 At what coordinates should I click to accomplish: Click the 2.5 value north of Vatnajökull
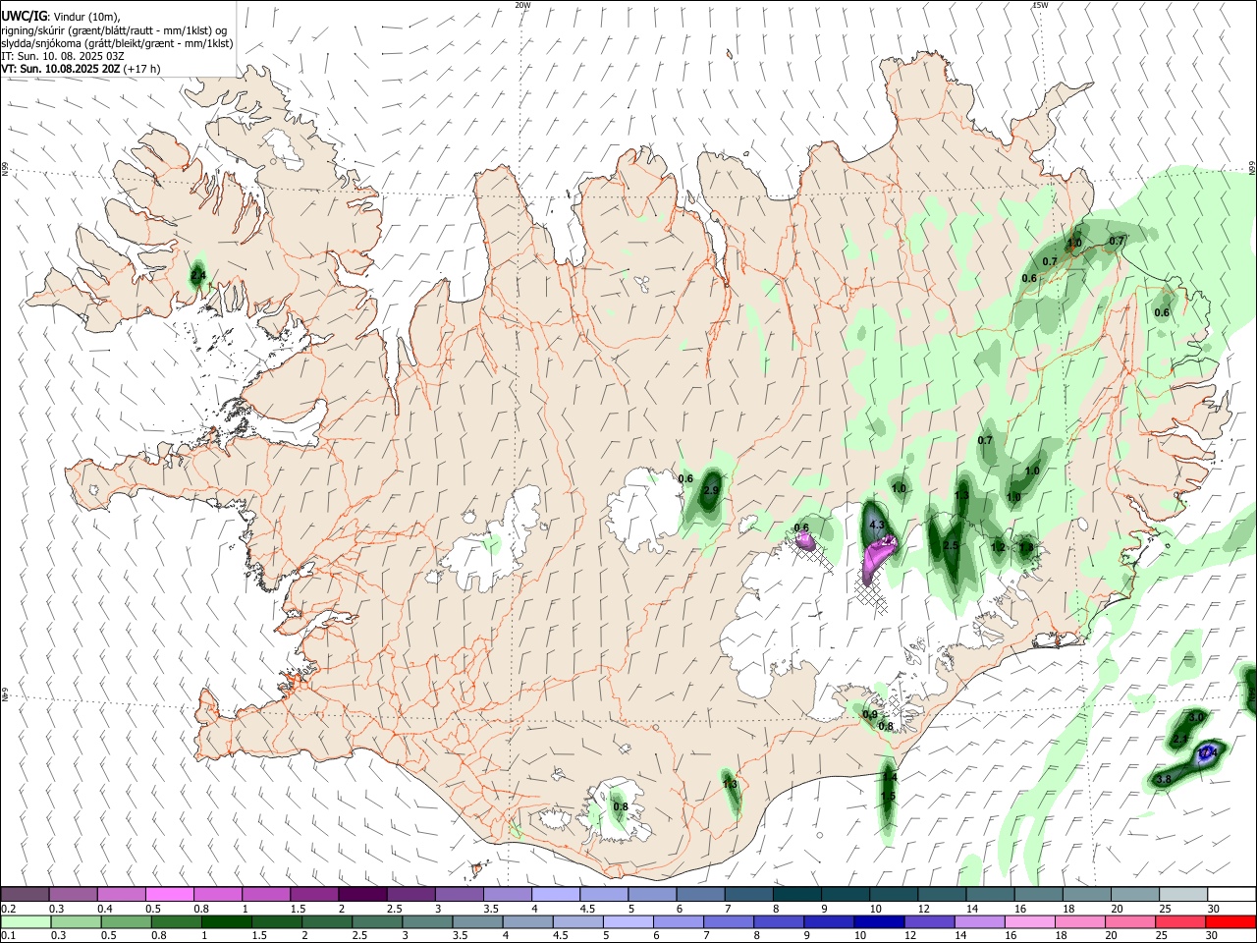pos(951,545)
